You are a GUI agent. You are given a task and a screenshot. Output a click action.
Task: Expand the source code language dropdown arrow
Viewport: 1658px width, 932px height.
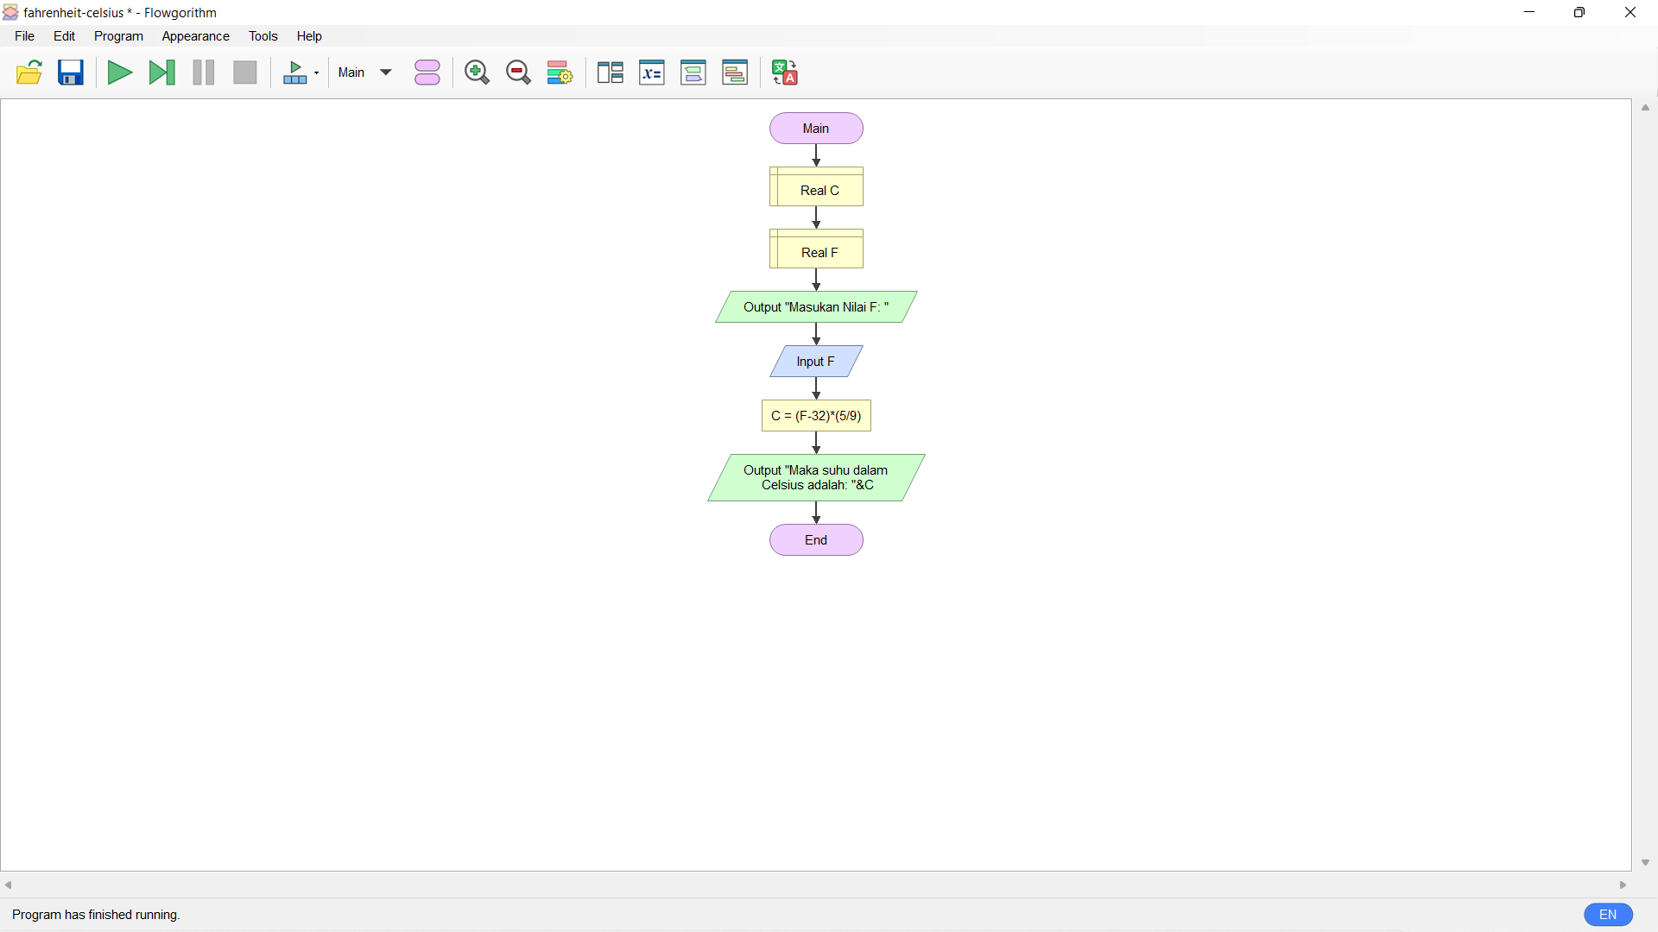[x=316, y=72]
